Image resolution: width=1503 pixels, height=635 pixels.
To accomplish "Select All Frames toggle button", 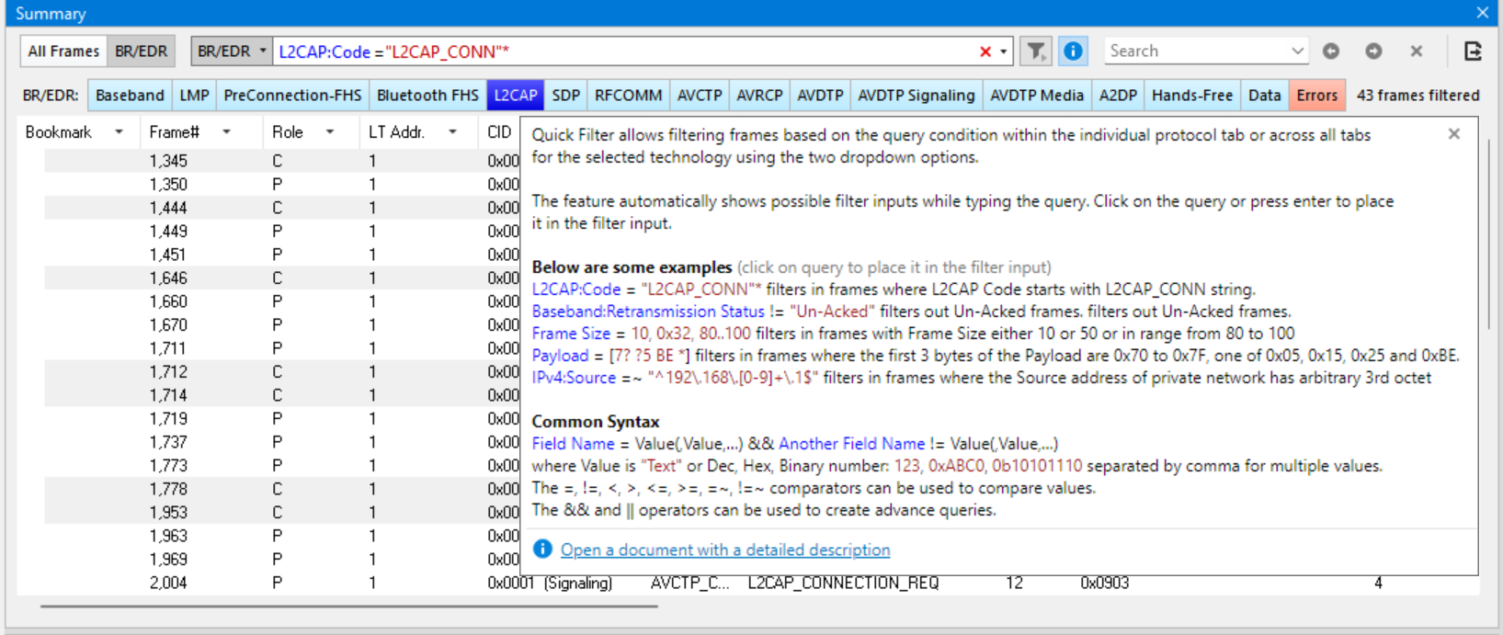I will 63,51.
